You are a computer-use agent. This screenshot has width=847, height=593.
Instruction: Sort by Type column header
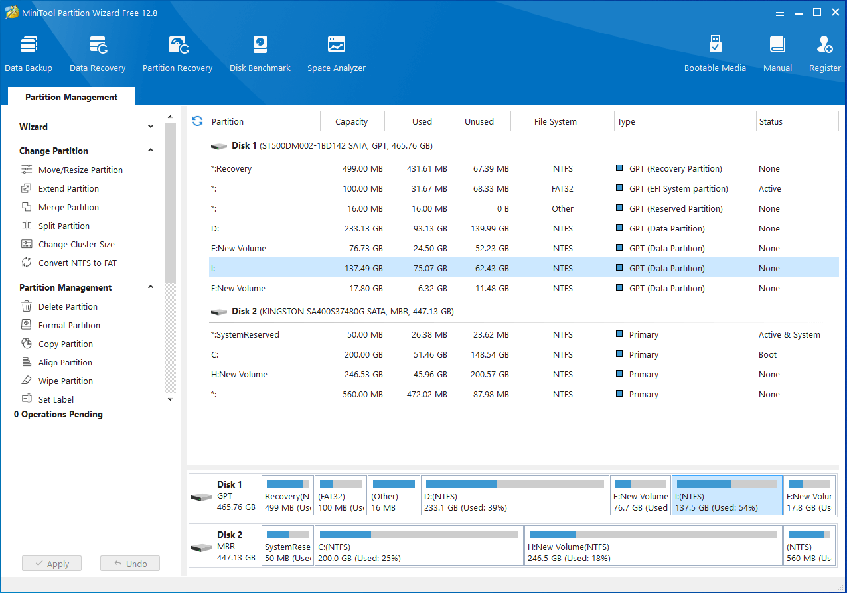tap(686, 121)
